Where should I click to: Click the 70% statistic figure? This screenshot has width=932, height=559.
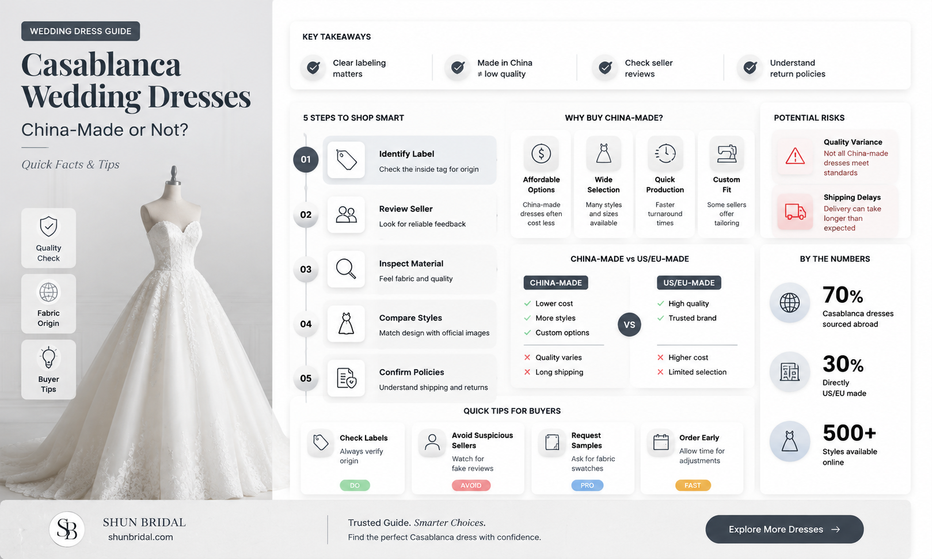click(843, 295)
